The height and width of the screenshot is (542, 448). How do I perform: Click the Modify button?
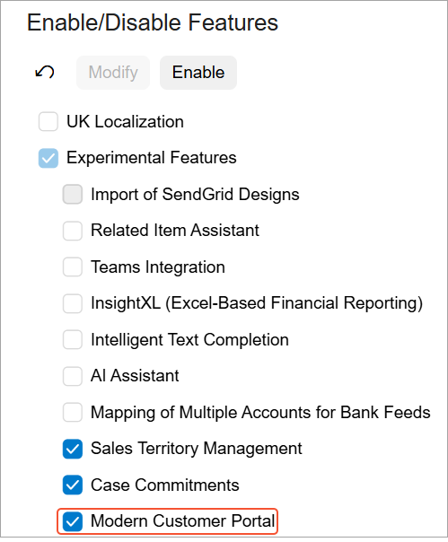[x=113, y=73]
